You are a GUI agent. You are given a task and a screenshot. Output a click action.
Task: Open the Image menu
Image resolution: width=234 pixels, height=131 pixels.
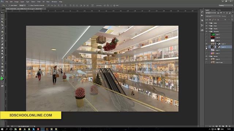16,1
